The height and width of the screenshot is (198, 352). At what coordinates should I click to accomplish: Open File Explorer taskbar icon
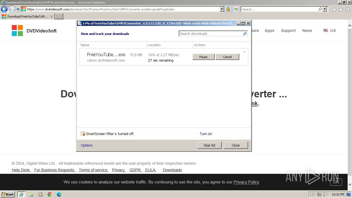pos(31,194)
